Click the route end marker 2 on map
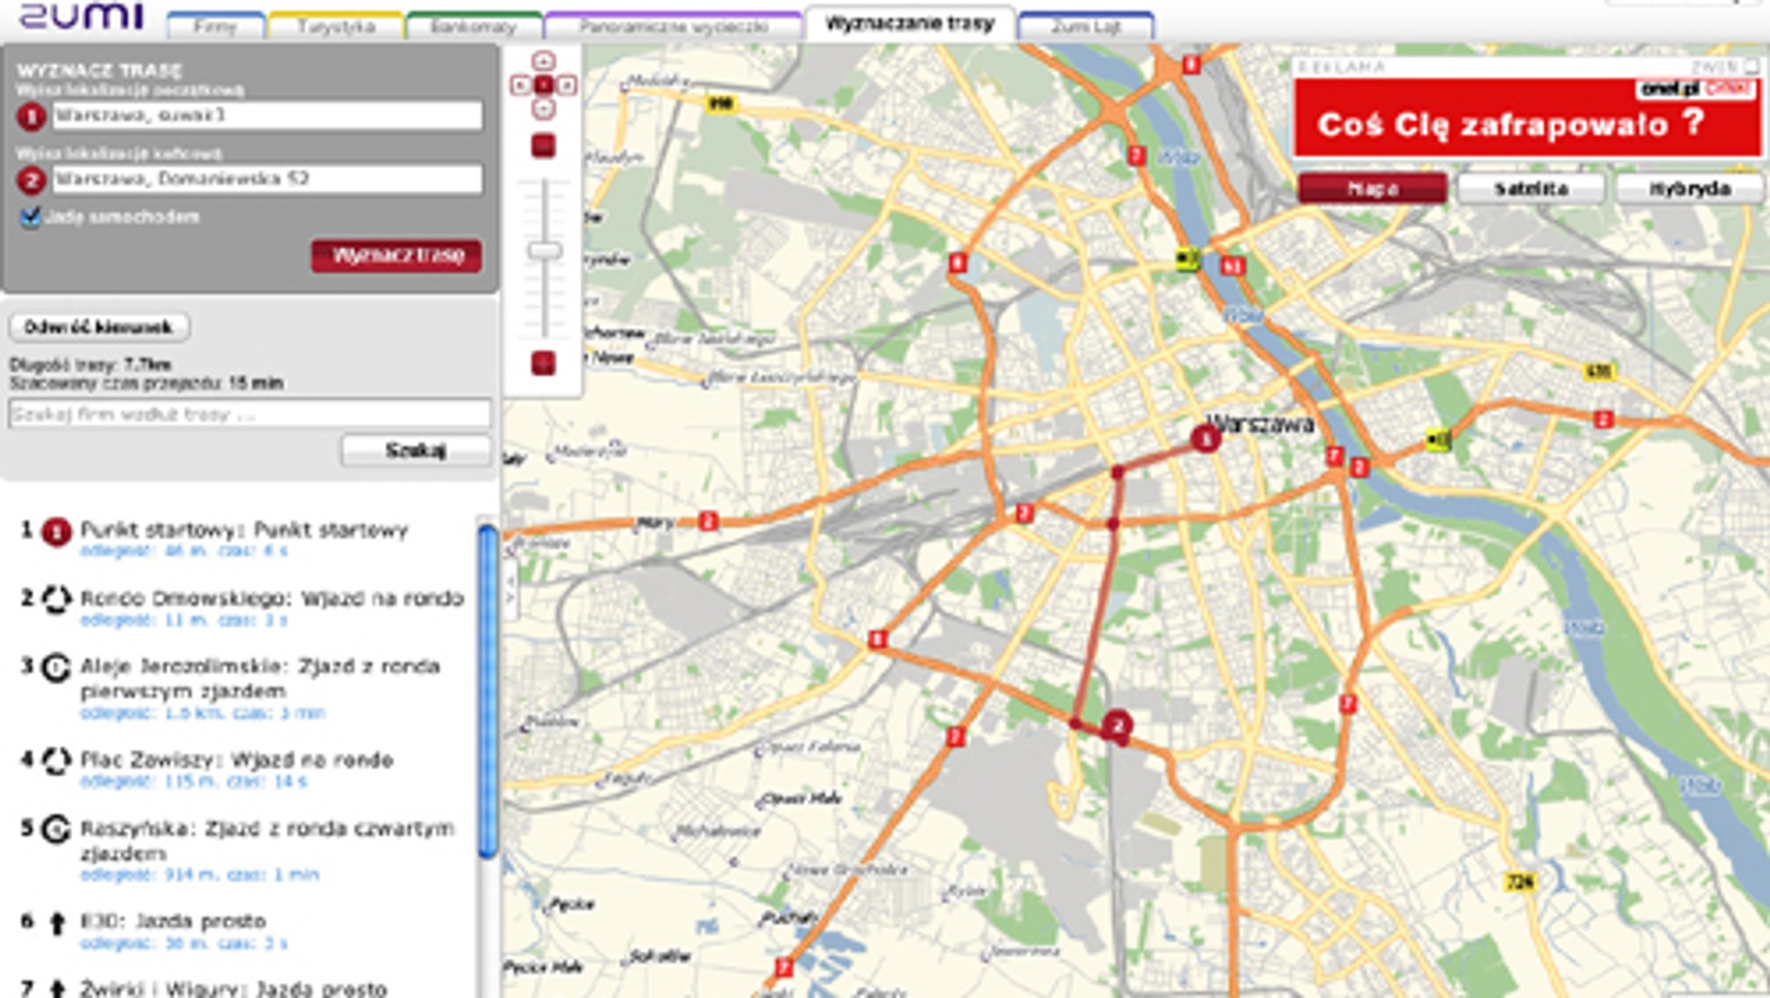Screen dimensions: 1770x998 1118,726
